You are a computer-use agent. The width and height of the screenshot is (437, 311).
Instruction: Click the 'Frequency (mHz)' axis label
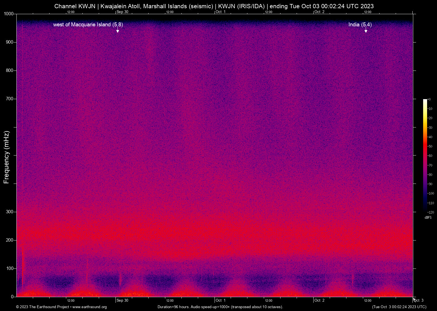click(x=7, y=157)
